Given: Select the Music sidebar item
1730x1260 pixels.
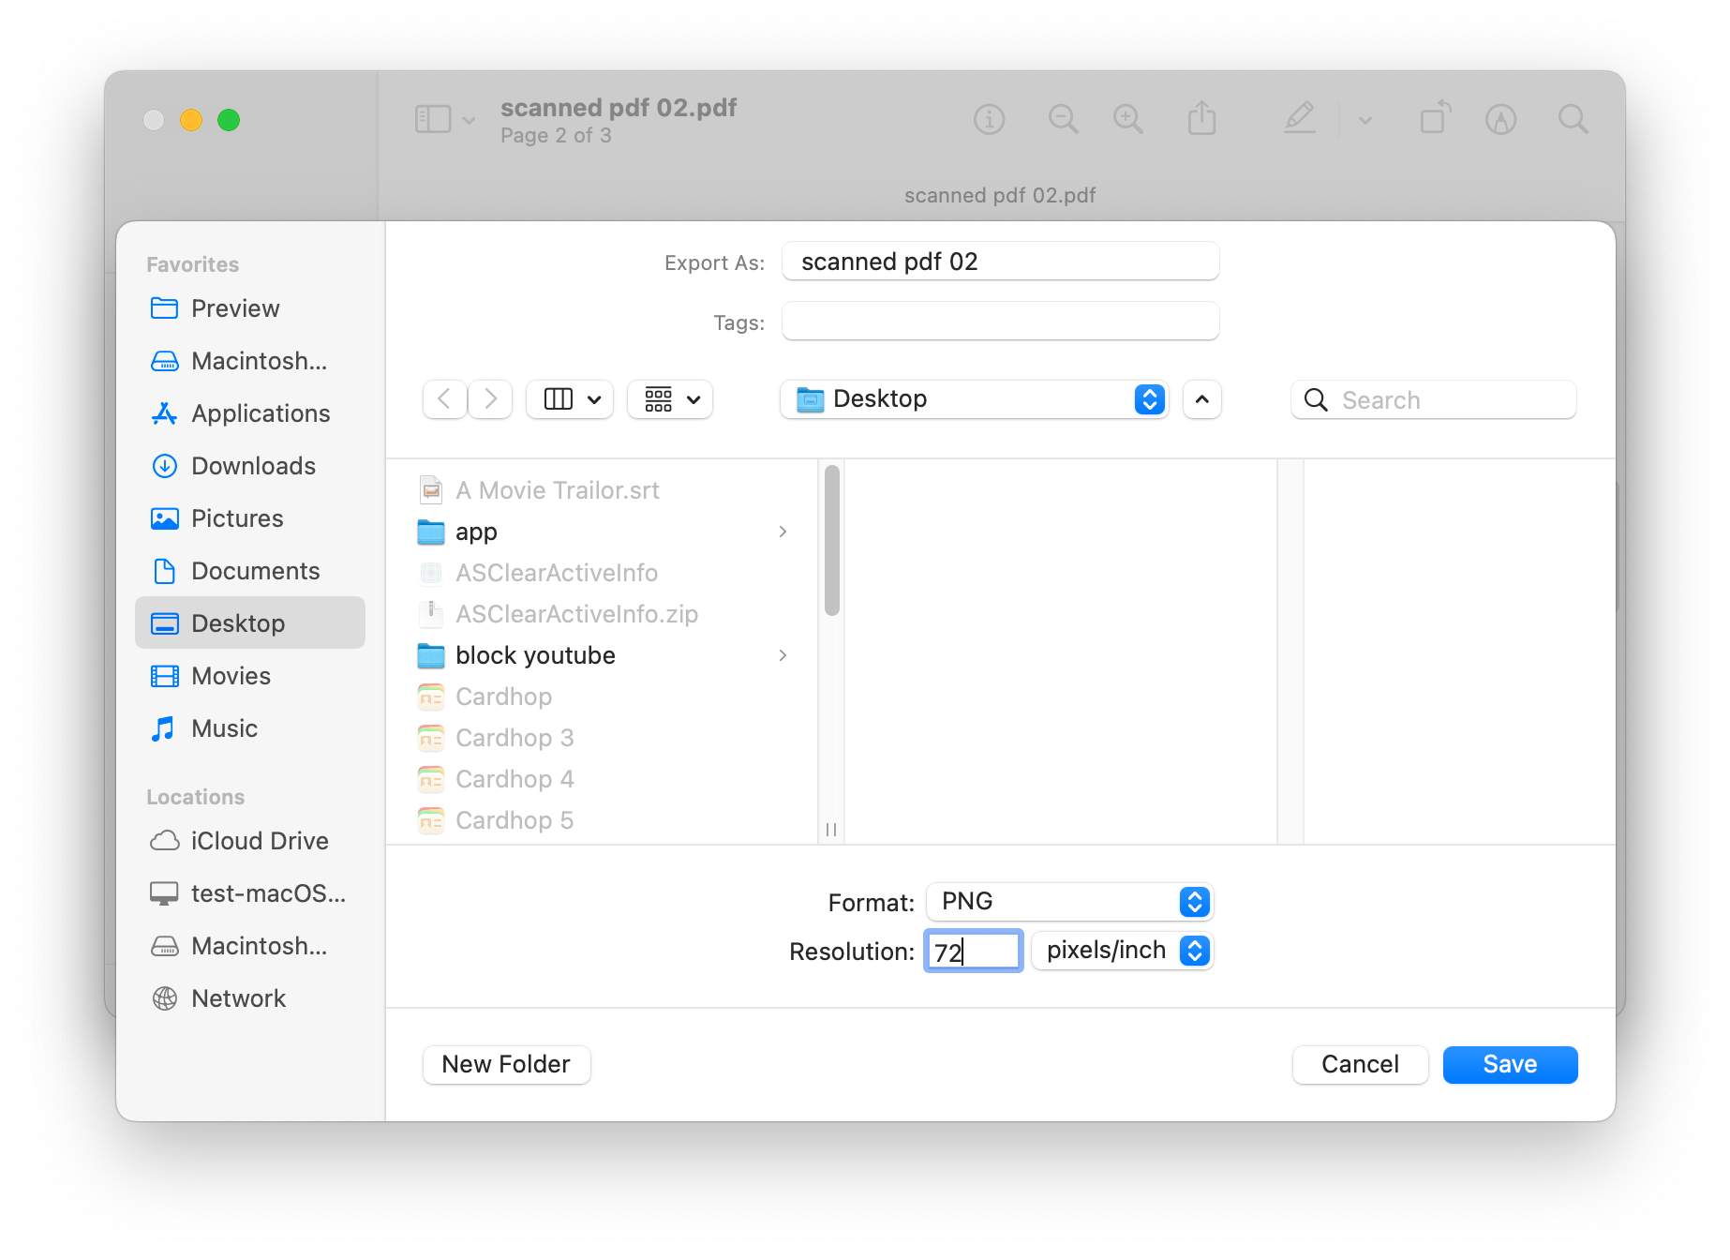Looking at the screenshot, I should coord(223,728).
